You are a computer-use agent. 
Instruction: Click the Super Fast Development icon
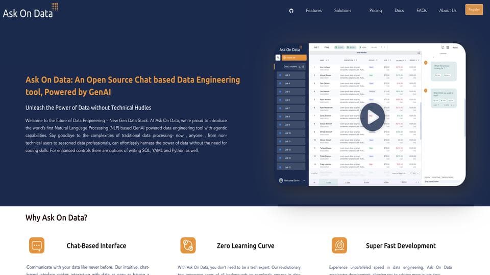coord(339,245)
